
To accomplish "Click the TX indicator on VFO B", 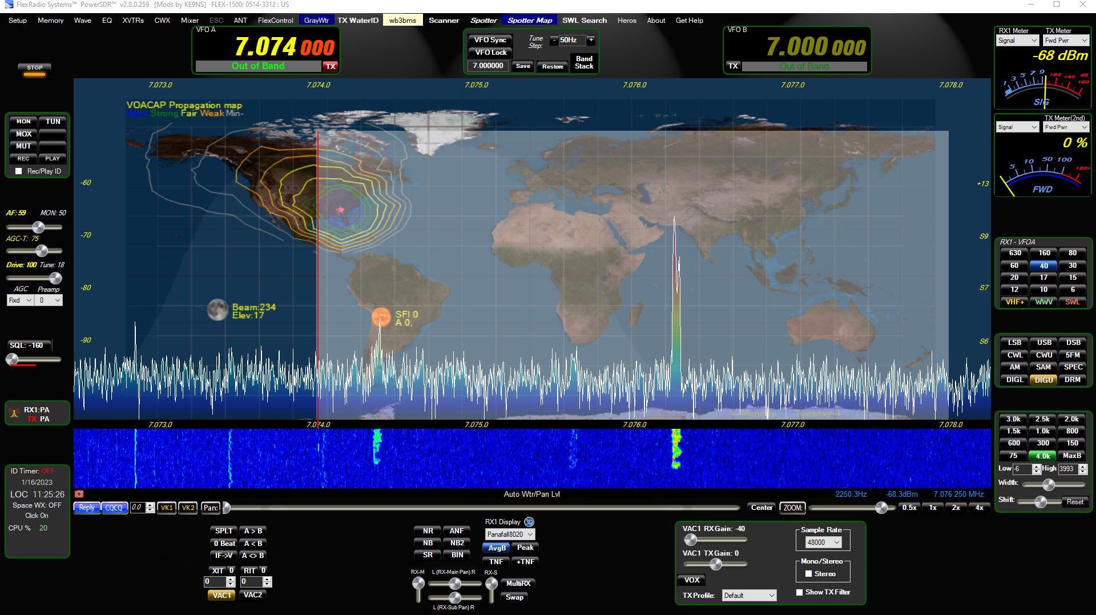I will click(734, 66).
